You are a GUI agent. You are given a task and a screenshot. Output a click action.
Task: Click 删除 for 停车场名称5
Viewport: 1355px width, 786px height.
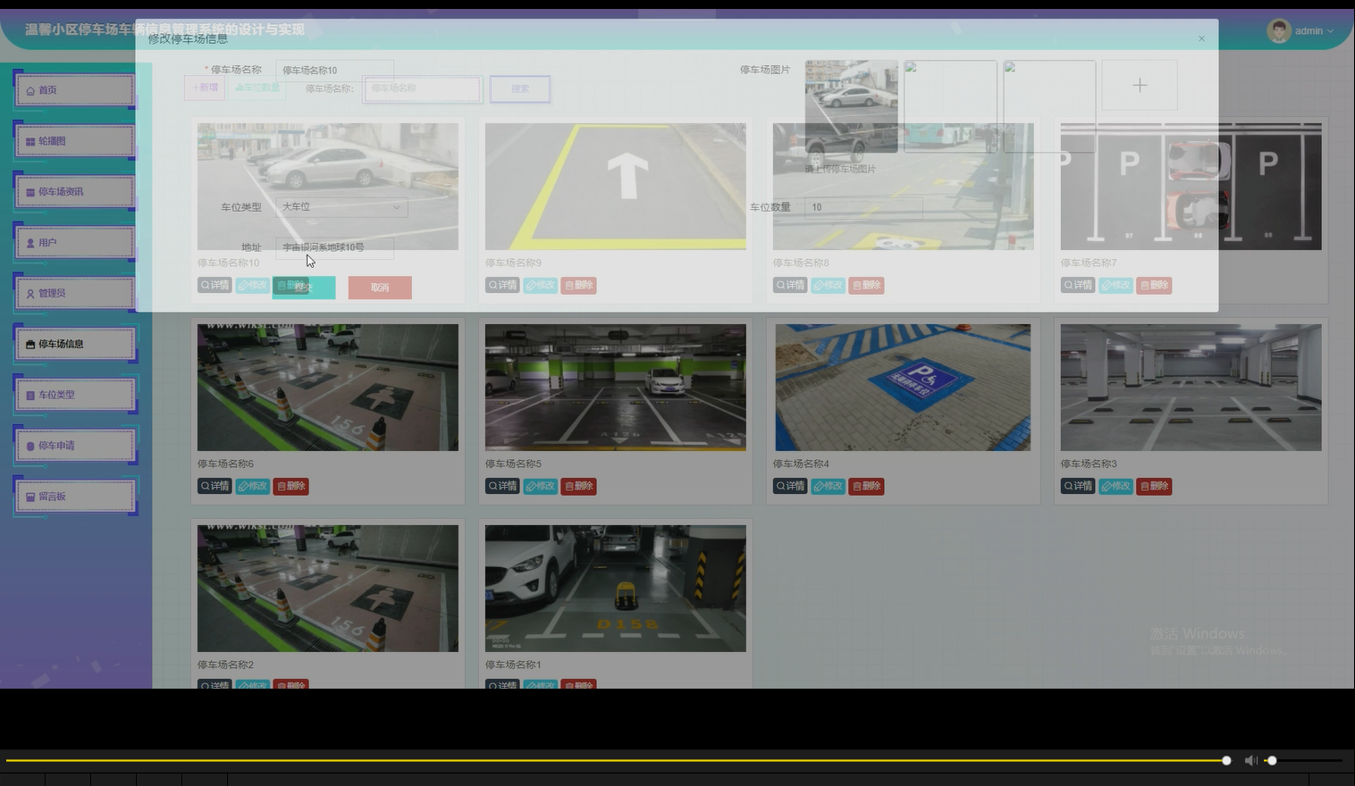[579, 486]
